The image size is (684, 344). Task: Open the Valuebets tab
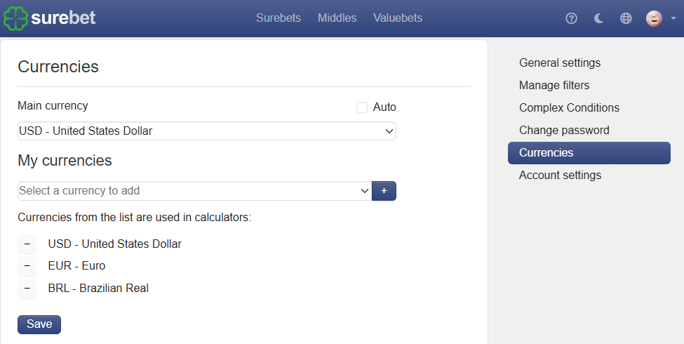(x=397, y=18)
